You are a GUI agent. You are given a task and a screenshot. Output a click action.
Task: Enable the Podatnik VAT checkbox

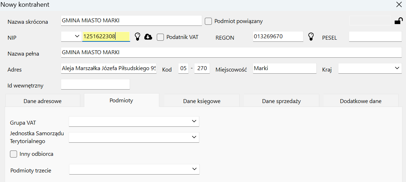click(x=160, y=37)
